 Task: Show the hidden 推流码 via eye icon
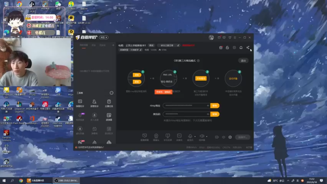point(208,114)
